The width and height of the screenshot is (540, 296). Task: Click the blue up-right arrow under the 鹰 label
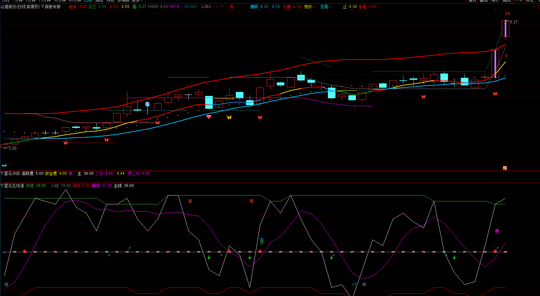click(497, 248)
